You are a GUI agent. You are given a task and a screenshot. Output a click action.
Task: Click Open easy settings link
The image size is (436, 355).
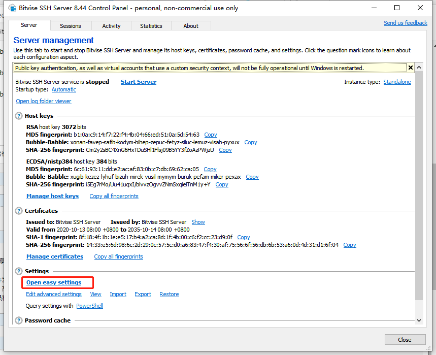(x=54, y=282)
